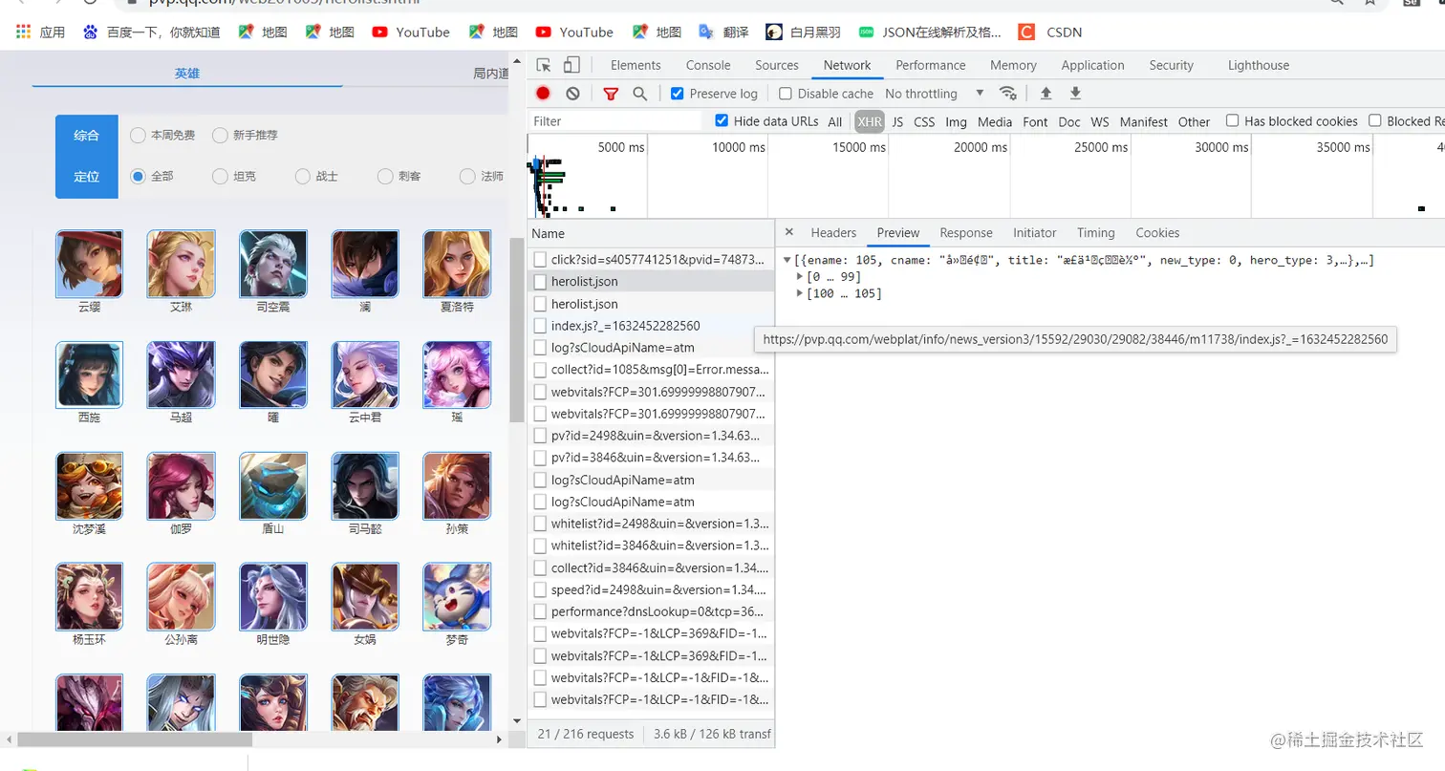Show All request types
This screenshot has width=1445, height=771.
(x=835, y=121)
